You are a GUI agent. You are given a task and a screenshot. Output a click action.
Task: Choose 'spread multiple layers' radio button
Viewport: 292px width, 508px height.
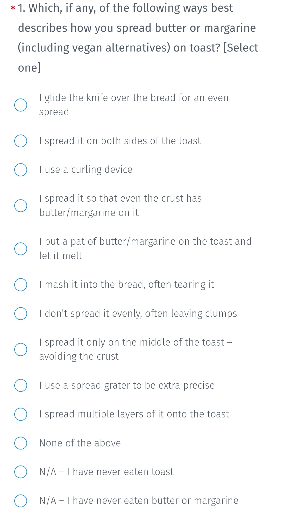[x=21, y=414]
